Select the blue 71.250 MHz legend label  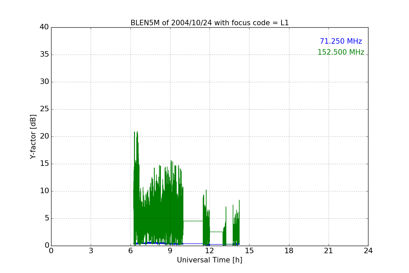coord(341,41)
